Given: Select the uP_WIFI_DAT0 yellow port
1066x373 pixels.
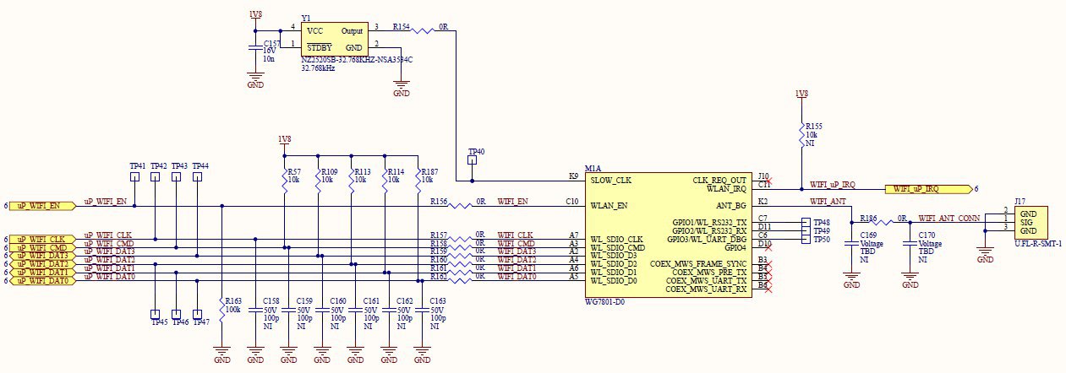Looking at the screenshot, I should (41, 280).
